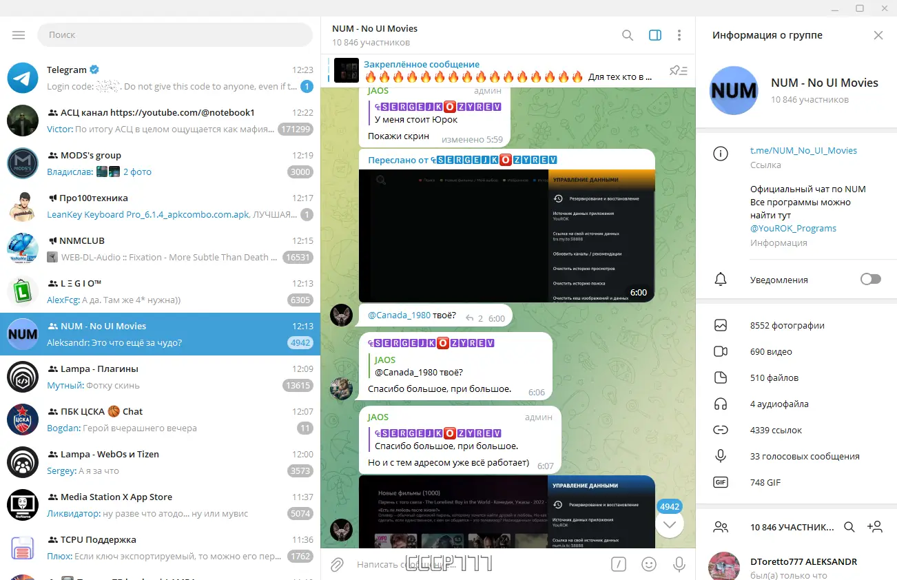Toggle the split chat view icon
Image resolution: width=897 pixels, height=580 pixels.
point(654,34)
